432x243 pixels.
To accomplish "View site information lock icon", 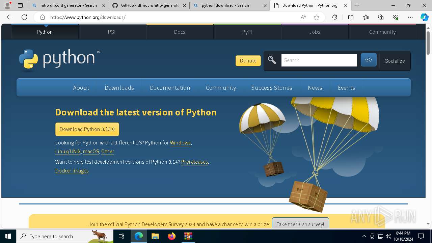I will point(42,17).
